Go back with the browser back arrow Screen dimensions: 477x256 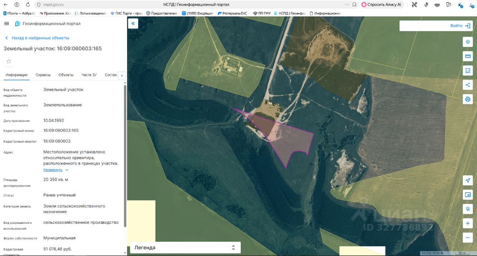(x=6, y=4)
